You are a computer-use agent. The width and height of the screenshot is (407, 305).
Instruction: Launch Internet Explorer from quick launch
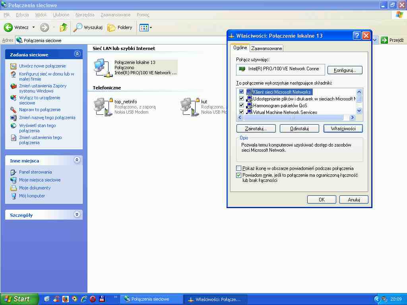click(84, 299)
